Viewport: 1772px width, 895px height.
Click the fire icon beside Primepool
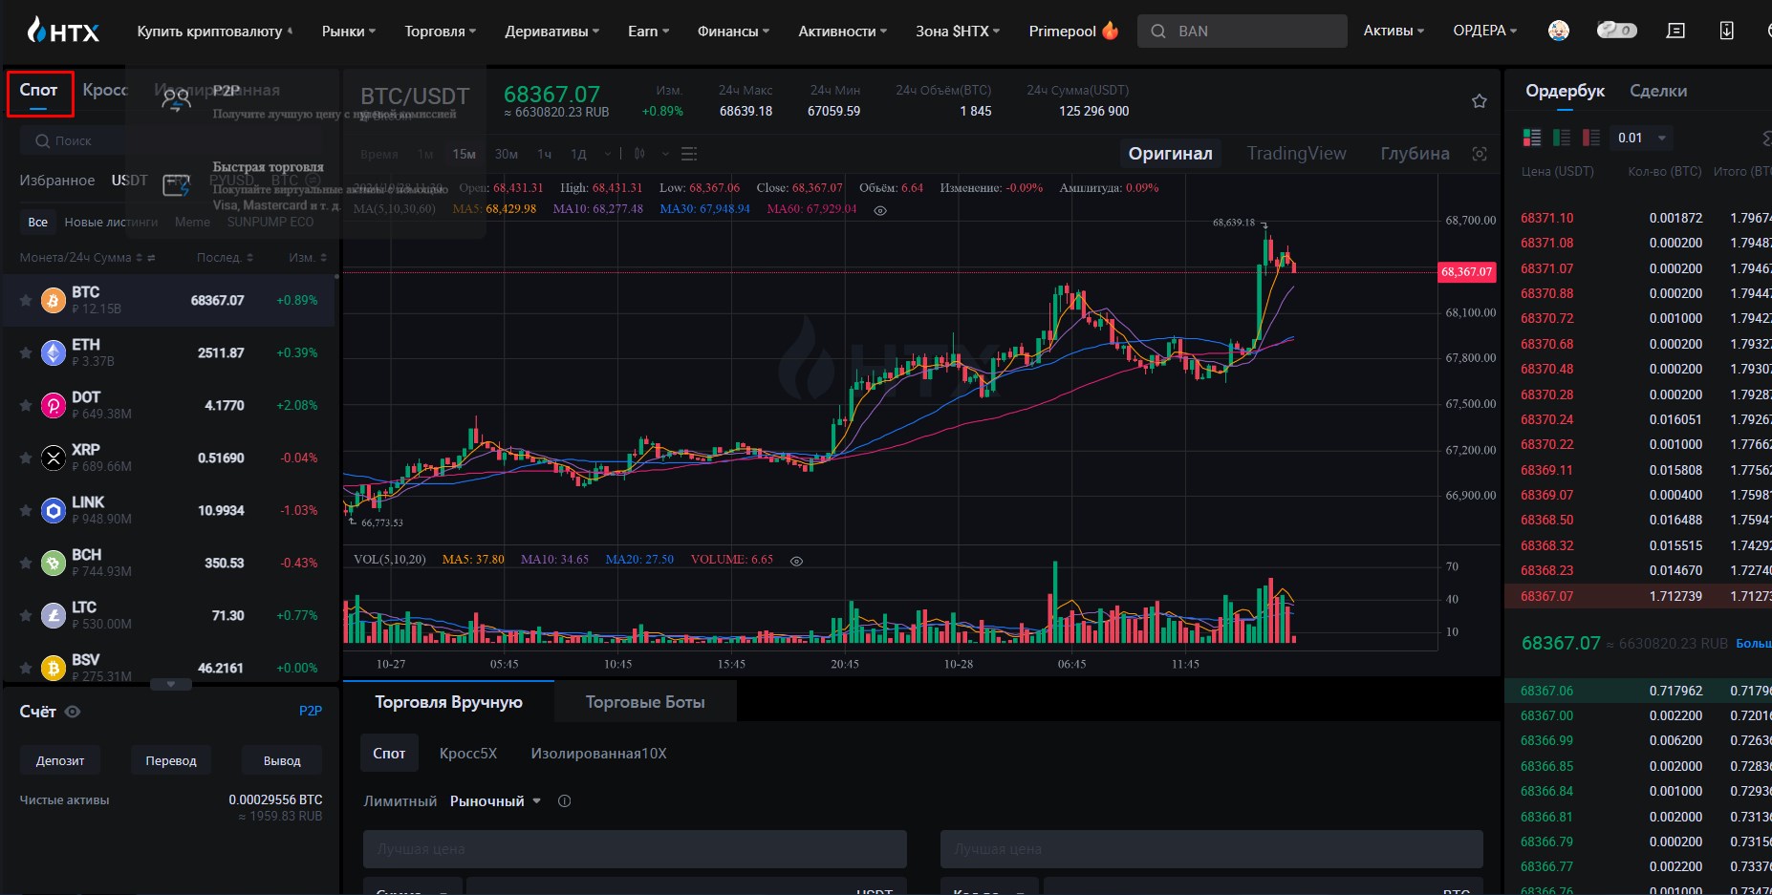click(1110, 31)
